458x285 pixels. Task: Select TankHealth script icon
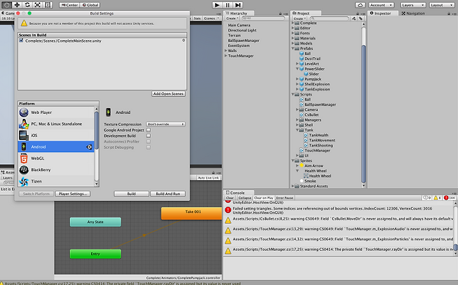coord(306,136)
